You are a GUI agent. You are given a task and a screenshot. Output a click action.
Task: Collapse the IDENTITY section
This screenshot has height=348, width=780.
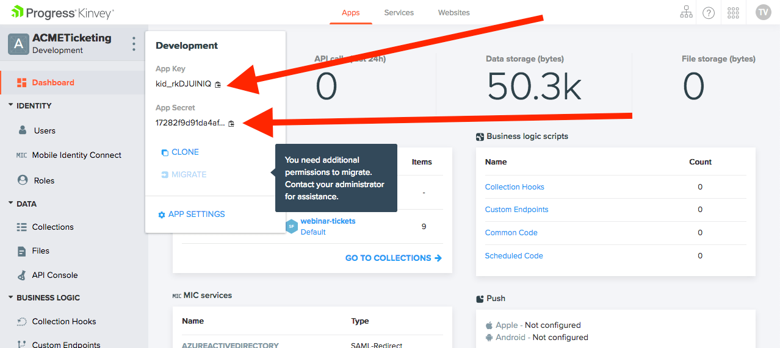(x=11, y=105)
